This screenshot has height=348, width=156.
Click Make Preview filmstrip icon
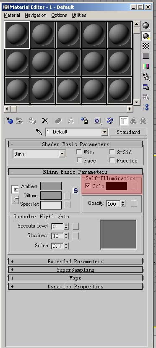pos(146,77)
